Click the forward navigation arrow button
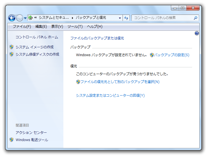 [20, 18]
